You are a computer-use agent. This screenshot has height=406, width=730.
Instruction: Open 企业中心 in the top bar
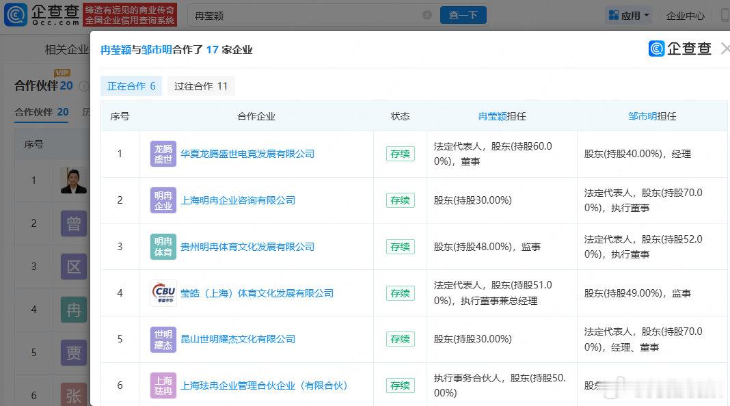pos(685,16)
